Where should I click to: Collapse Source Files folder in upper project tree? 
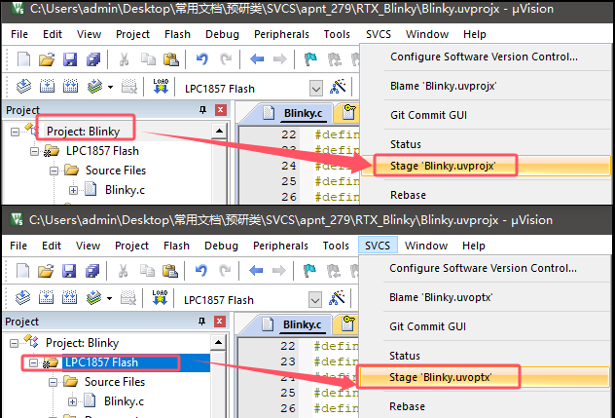(55, 171)
